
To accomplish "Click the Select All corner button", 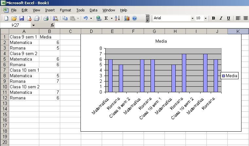I will click(5, 31).
